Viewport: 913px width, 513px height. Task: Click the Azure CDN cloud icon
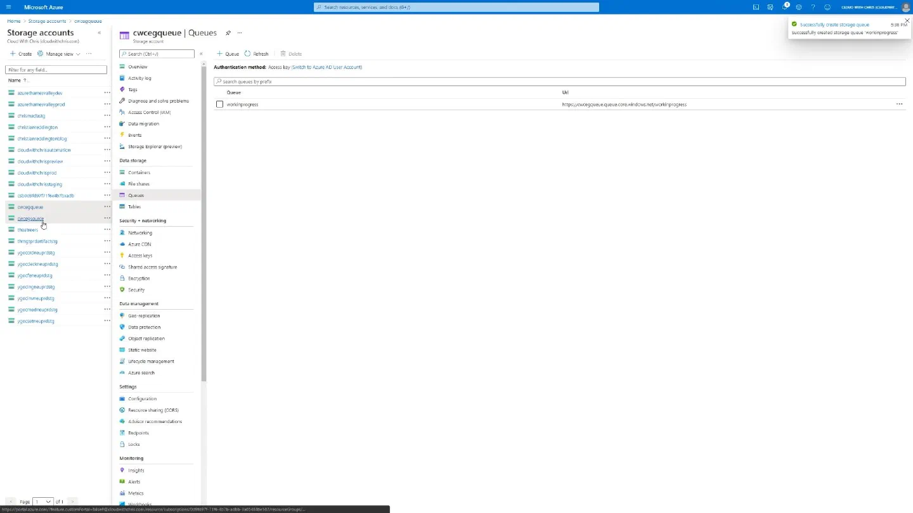point(122,244)
